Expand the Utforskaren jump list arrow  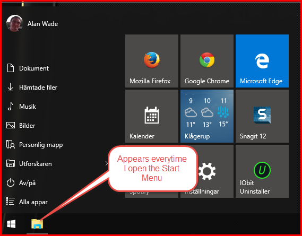coord(107,164)
